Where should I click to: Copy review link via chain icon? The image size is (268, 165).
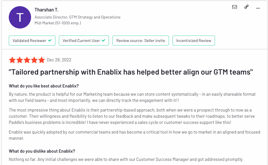click(x=246, y=7)
